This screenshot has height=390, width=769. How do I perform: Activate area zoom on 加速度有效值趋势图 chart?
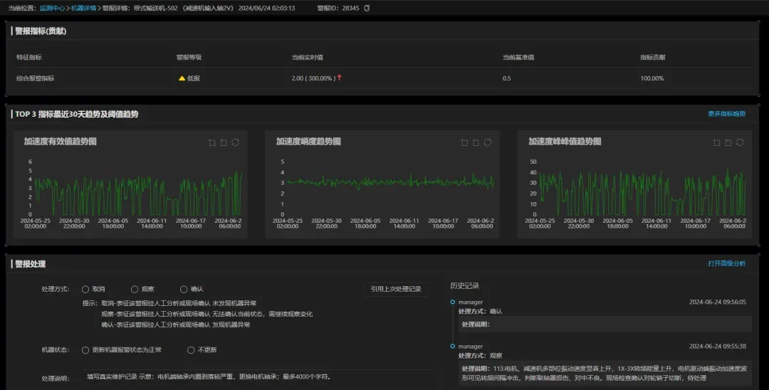211,142
